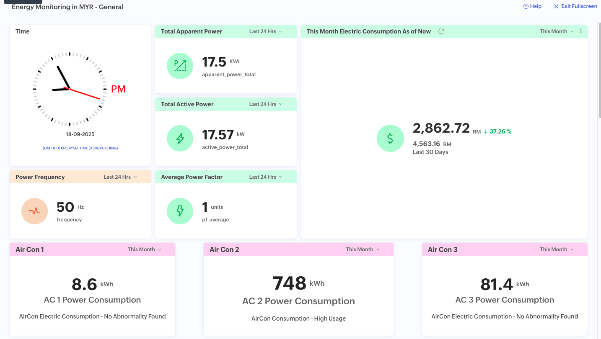601x339 pixels.
Task: Open This Month dropdown on electric consumption
Action: click(556, 31)
